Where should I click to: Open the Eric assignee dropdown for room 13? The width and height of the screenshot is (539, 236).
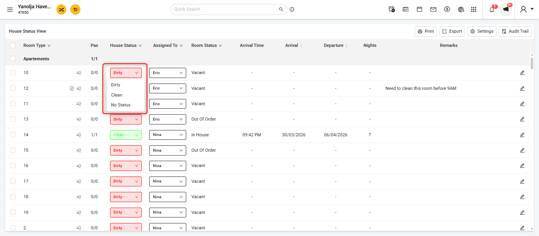[x=167, y=119]
